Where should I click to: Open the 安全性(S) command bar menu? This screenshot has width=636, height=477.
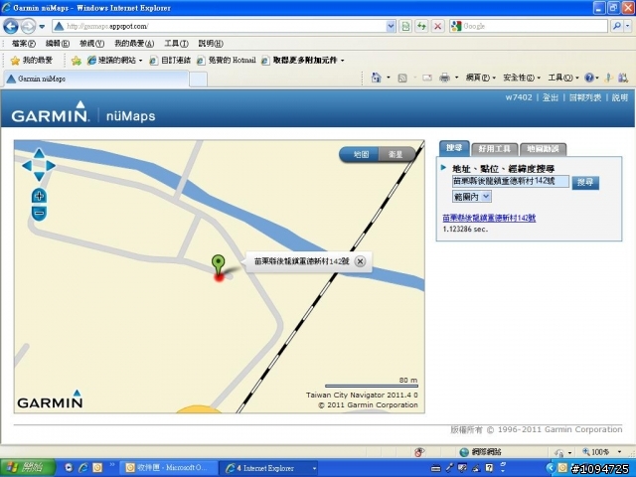point(522,78)
